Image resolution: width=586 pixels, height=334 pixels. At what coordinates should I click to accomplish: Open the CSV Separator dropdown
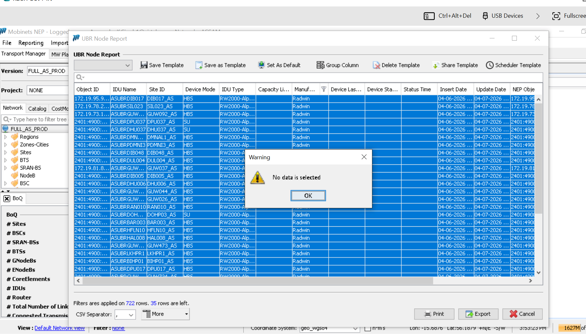pyautogui.click(x=125, y=314)
